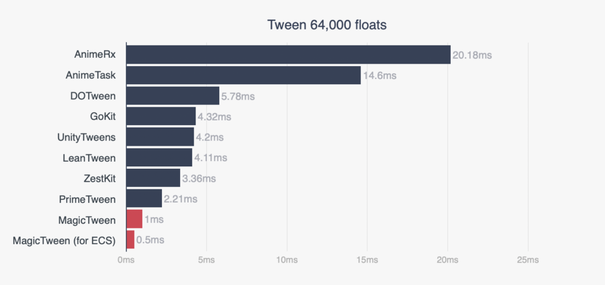
Task: Select the UnityTweens bar
Action: [160, 137]
